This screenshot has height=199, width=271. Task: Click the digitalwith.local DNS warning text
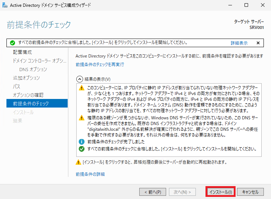[x=173, y=126]
